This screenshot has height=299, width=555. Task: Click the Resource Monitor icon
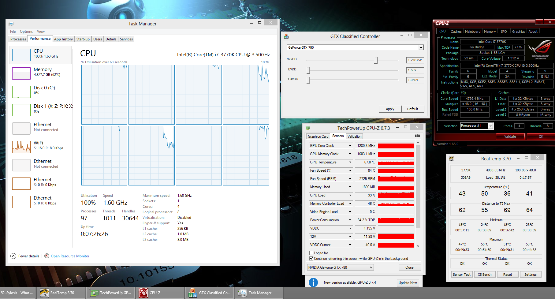47,256
